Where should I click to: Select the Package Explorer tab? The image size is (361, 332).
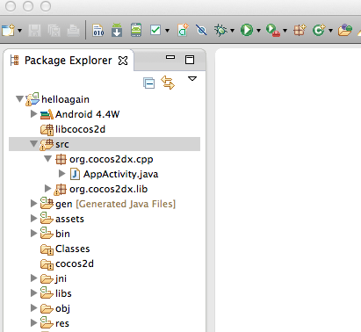pyautogui.click(x=68, y=61)
